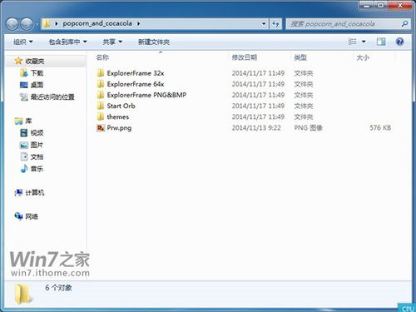Open 桌面 in favorites

(x=37, y=85)
